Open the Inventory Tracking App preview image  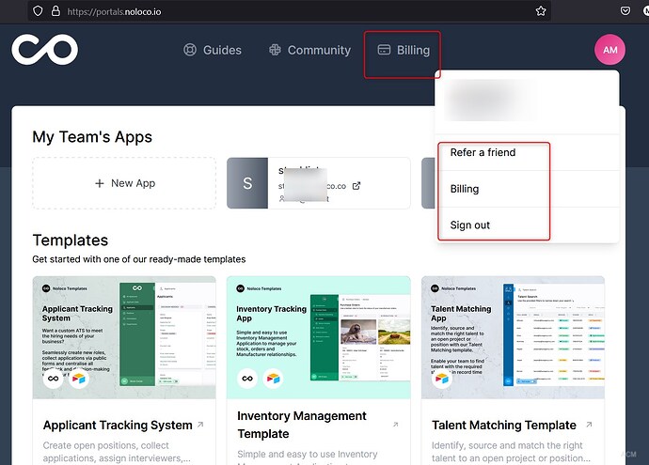319,337
